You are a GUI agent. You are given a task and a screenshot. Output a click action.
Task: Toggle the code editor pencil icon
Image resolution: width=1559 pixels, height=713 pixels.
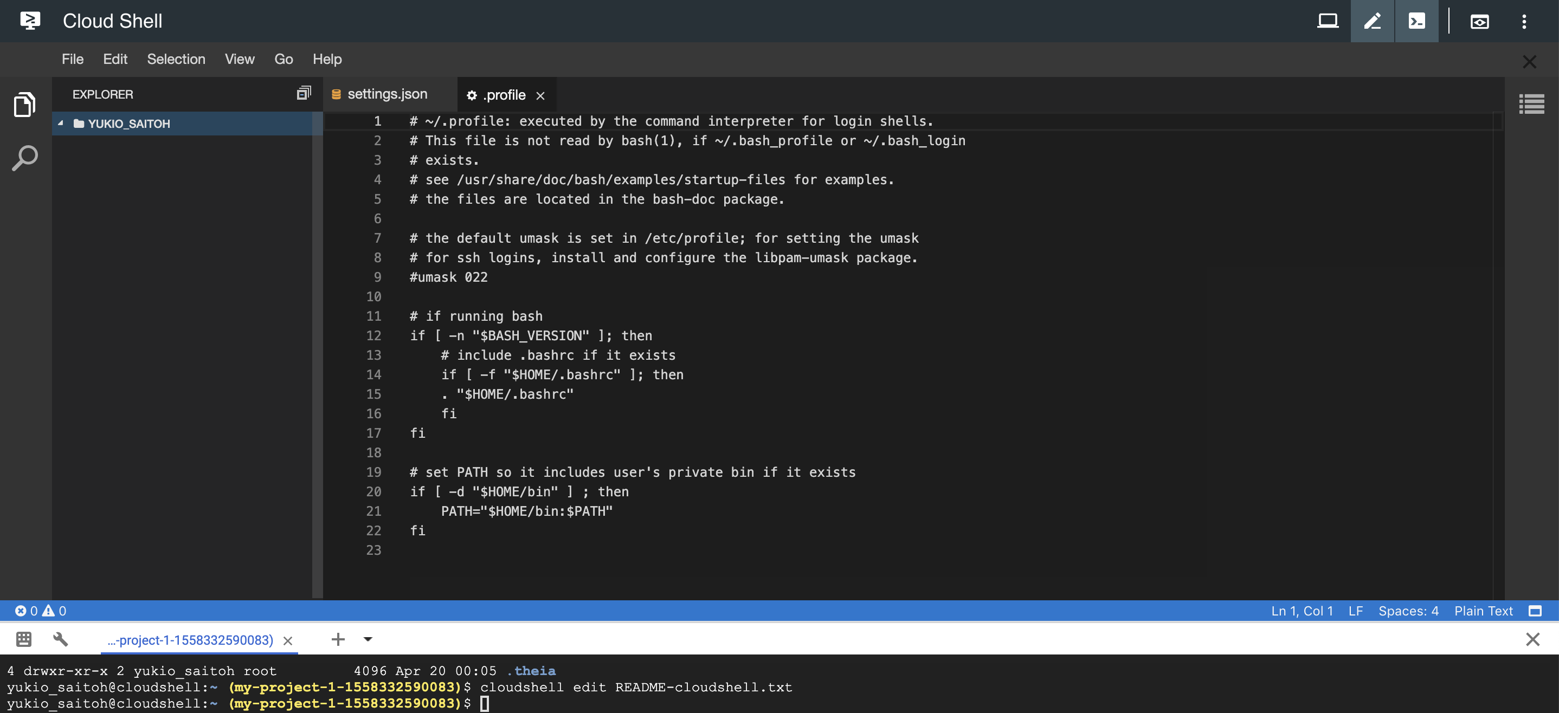pos(1372,21)
